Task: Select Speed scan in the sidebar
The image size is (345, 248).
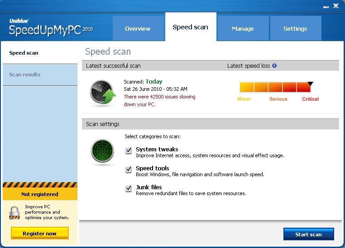Action: 40,53
